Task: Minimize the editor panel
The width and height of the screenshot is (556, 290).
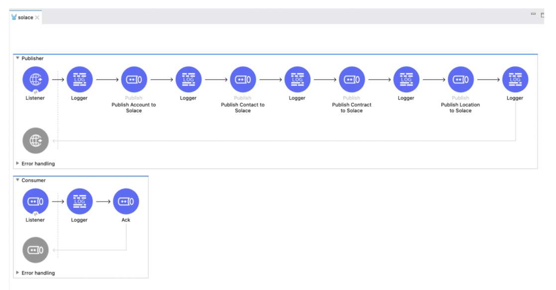Action: (533, 14)
